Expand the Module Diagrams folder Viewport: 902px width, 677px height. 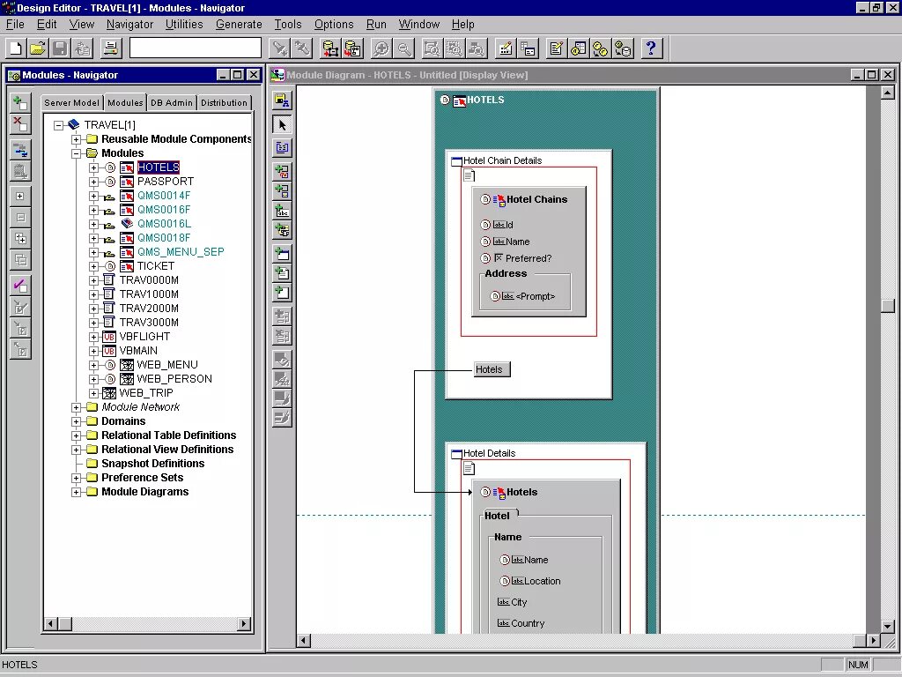click(x=76, y=492)
